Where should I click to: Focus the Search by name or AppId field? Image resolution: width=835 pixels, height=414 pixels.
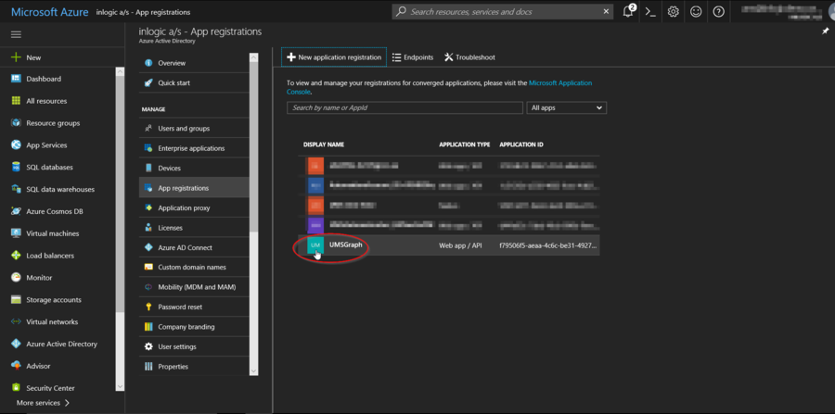[405, 108]
